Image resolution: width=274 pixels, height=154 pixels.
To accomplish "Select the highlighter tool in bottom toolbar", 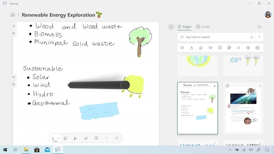I will (65, 138).
